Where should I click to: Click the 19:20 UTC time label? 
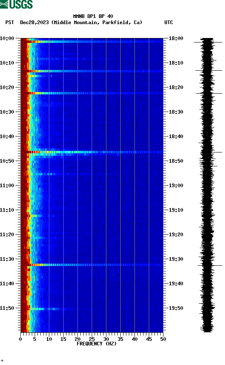point(176,235)
